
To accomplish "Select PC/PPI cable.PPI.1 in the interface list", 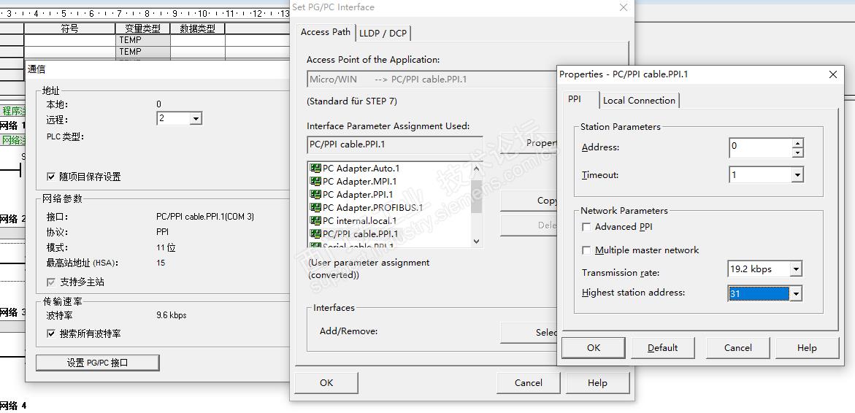I will click(353, 233).
